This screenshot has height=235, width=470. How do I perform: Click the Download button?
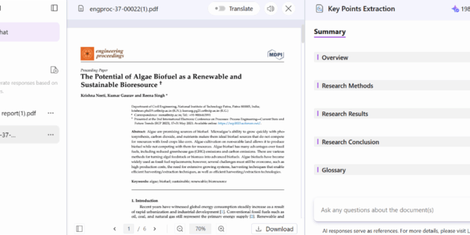click(274, 229)
